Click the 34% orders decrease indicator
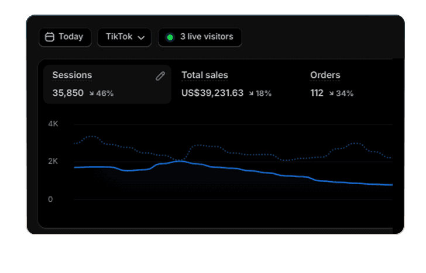426x273 pixels. pos(341,94)
